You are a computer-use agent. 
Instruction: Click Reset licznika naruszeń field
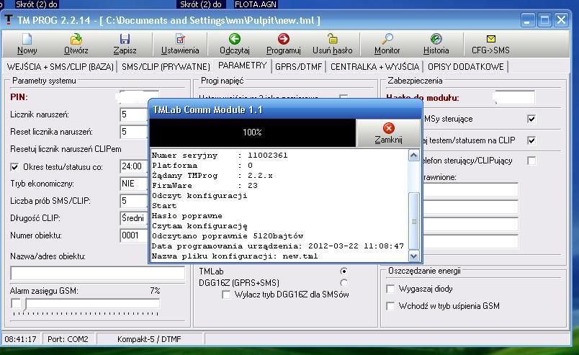point(134,132)
